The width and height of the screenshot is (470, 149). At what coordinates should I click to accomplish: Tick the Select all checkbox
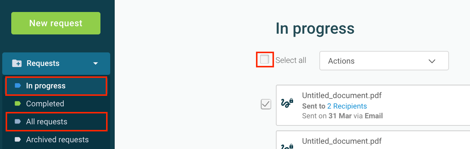(x=265, y=60)
